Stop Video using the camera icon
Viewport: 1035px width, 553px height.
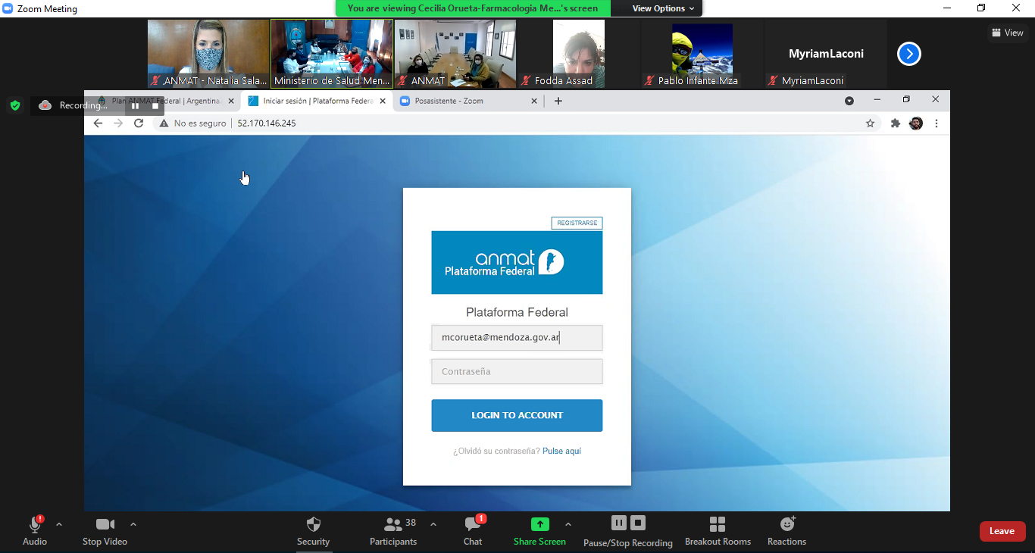click(105, 525)
